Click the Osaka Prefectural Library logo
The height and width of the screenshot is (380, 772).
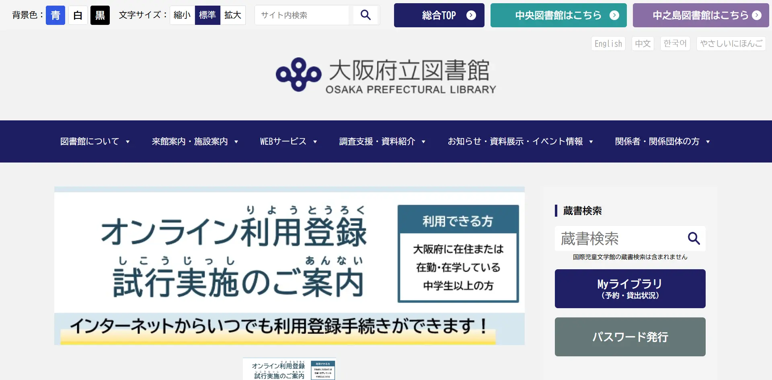pos(385,75)
